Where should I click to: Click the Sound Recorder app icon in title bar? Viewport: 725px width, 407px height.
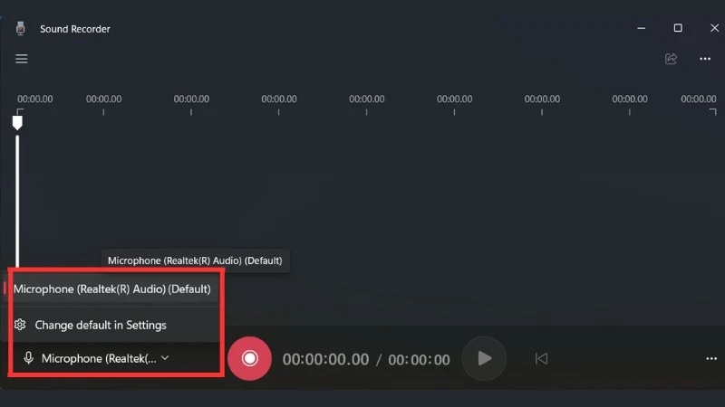(21, 28)
